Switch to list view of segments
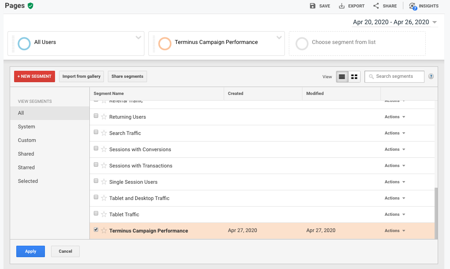 342,77
